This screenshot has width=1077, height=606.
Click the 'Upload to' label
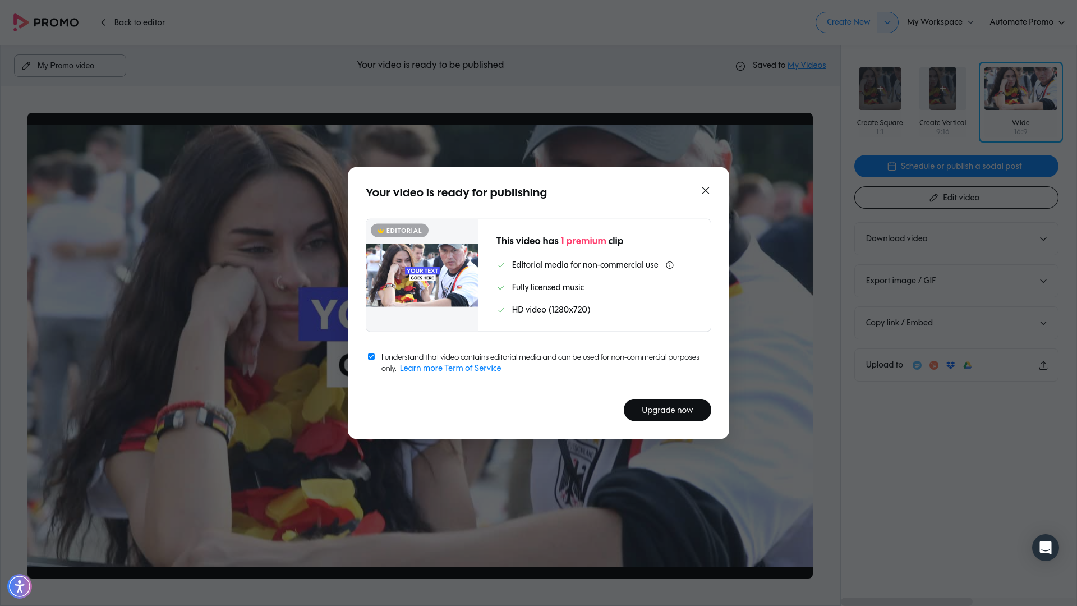pyautogui.click(x=885, y=365)
